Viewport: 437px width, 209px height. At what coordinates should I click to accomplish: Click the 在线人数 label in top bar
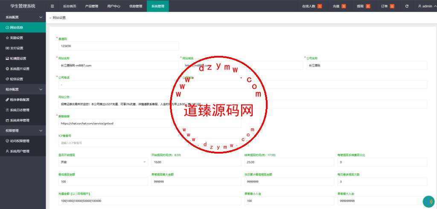(x=309, y=6)
